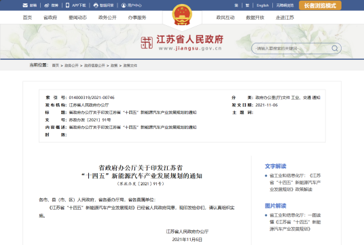Open the APP下载 phone icon
Image resolution: width=364 pixels, height=245 pixels.
click(67, 5)
